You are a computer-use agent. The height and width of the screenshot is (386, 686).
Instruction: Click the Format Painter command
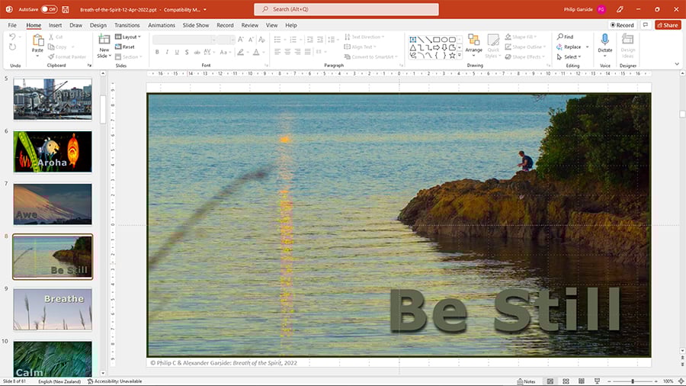[67, 57]
